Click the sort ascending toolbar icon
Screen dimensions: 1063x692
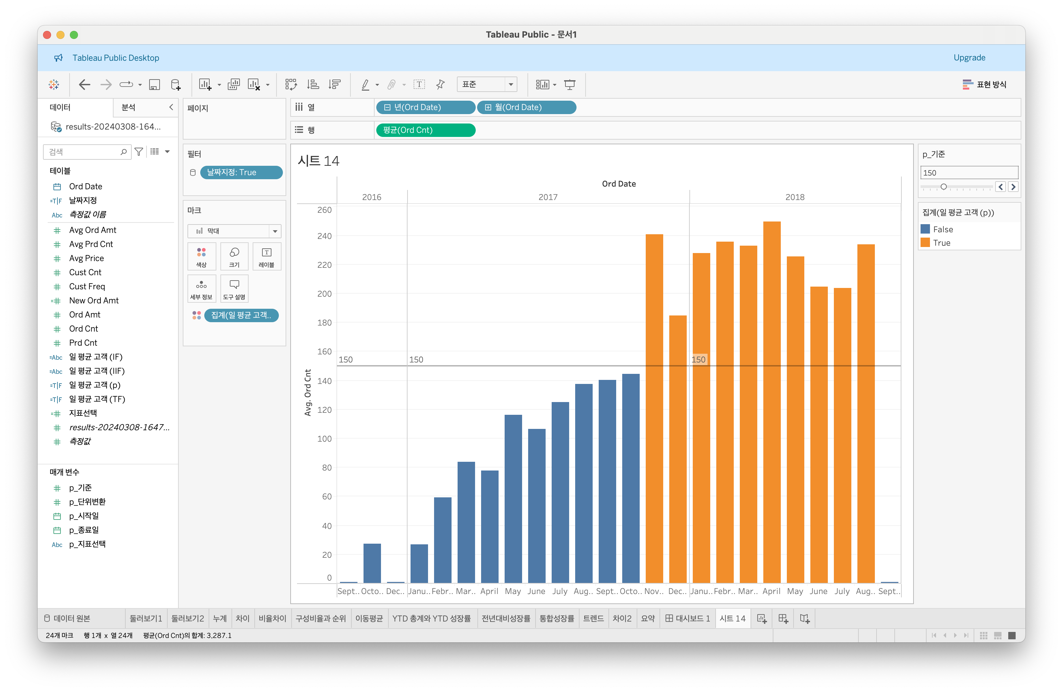pyautogui.click(x=313, y=84)
